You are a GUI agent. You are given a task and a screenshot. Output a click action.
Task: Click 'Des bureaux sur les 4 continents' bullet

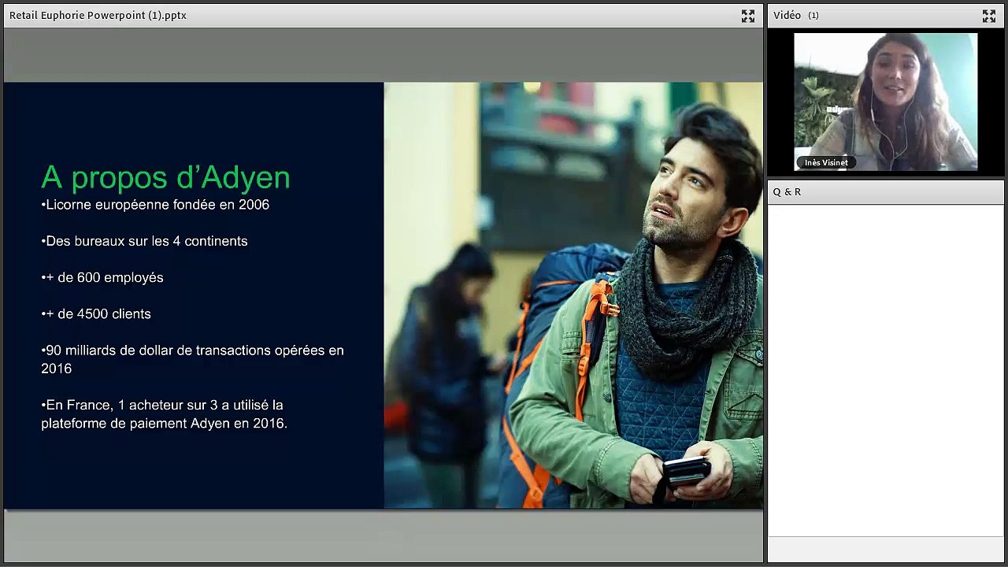click(144, 241)
